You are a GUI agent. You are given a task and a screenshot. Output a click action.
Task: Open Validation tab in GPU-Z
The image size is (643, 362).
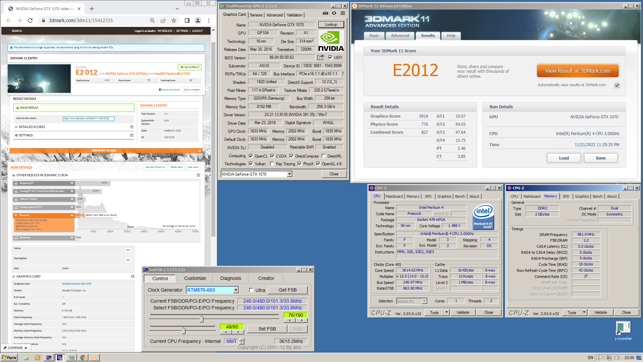point(295,15)
